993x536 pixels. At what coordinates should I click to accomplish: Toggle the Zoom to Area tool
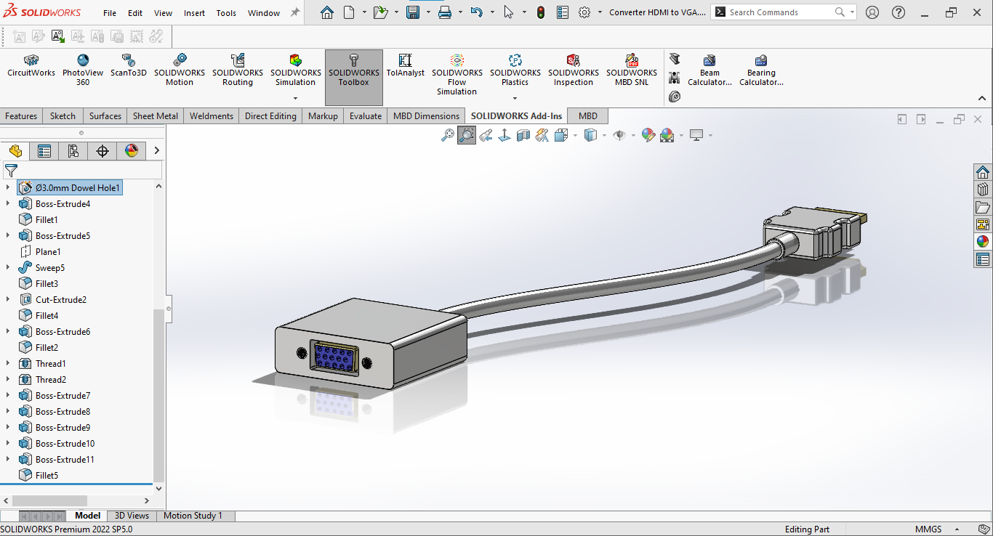pyautogui.click(x=467, y=135)
